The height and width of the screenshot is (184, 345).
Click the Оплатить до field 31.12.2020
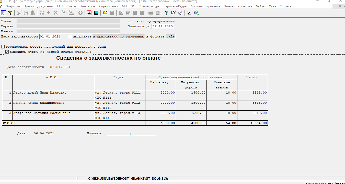point(162,26)
